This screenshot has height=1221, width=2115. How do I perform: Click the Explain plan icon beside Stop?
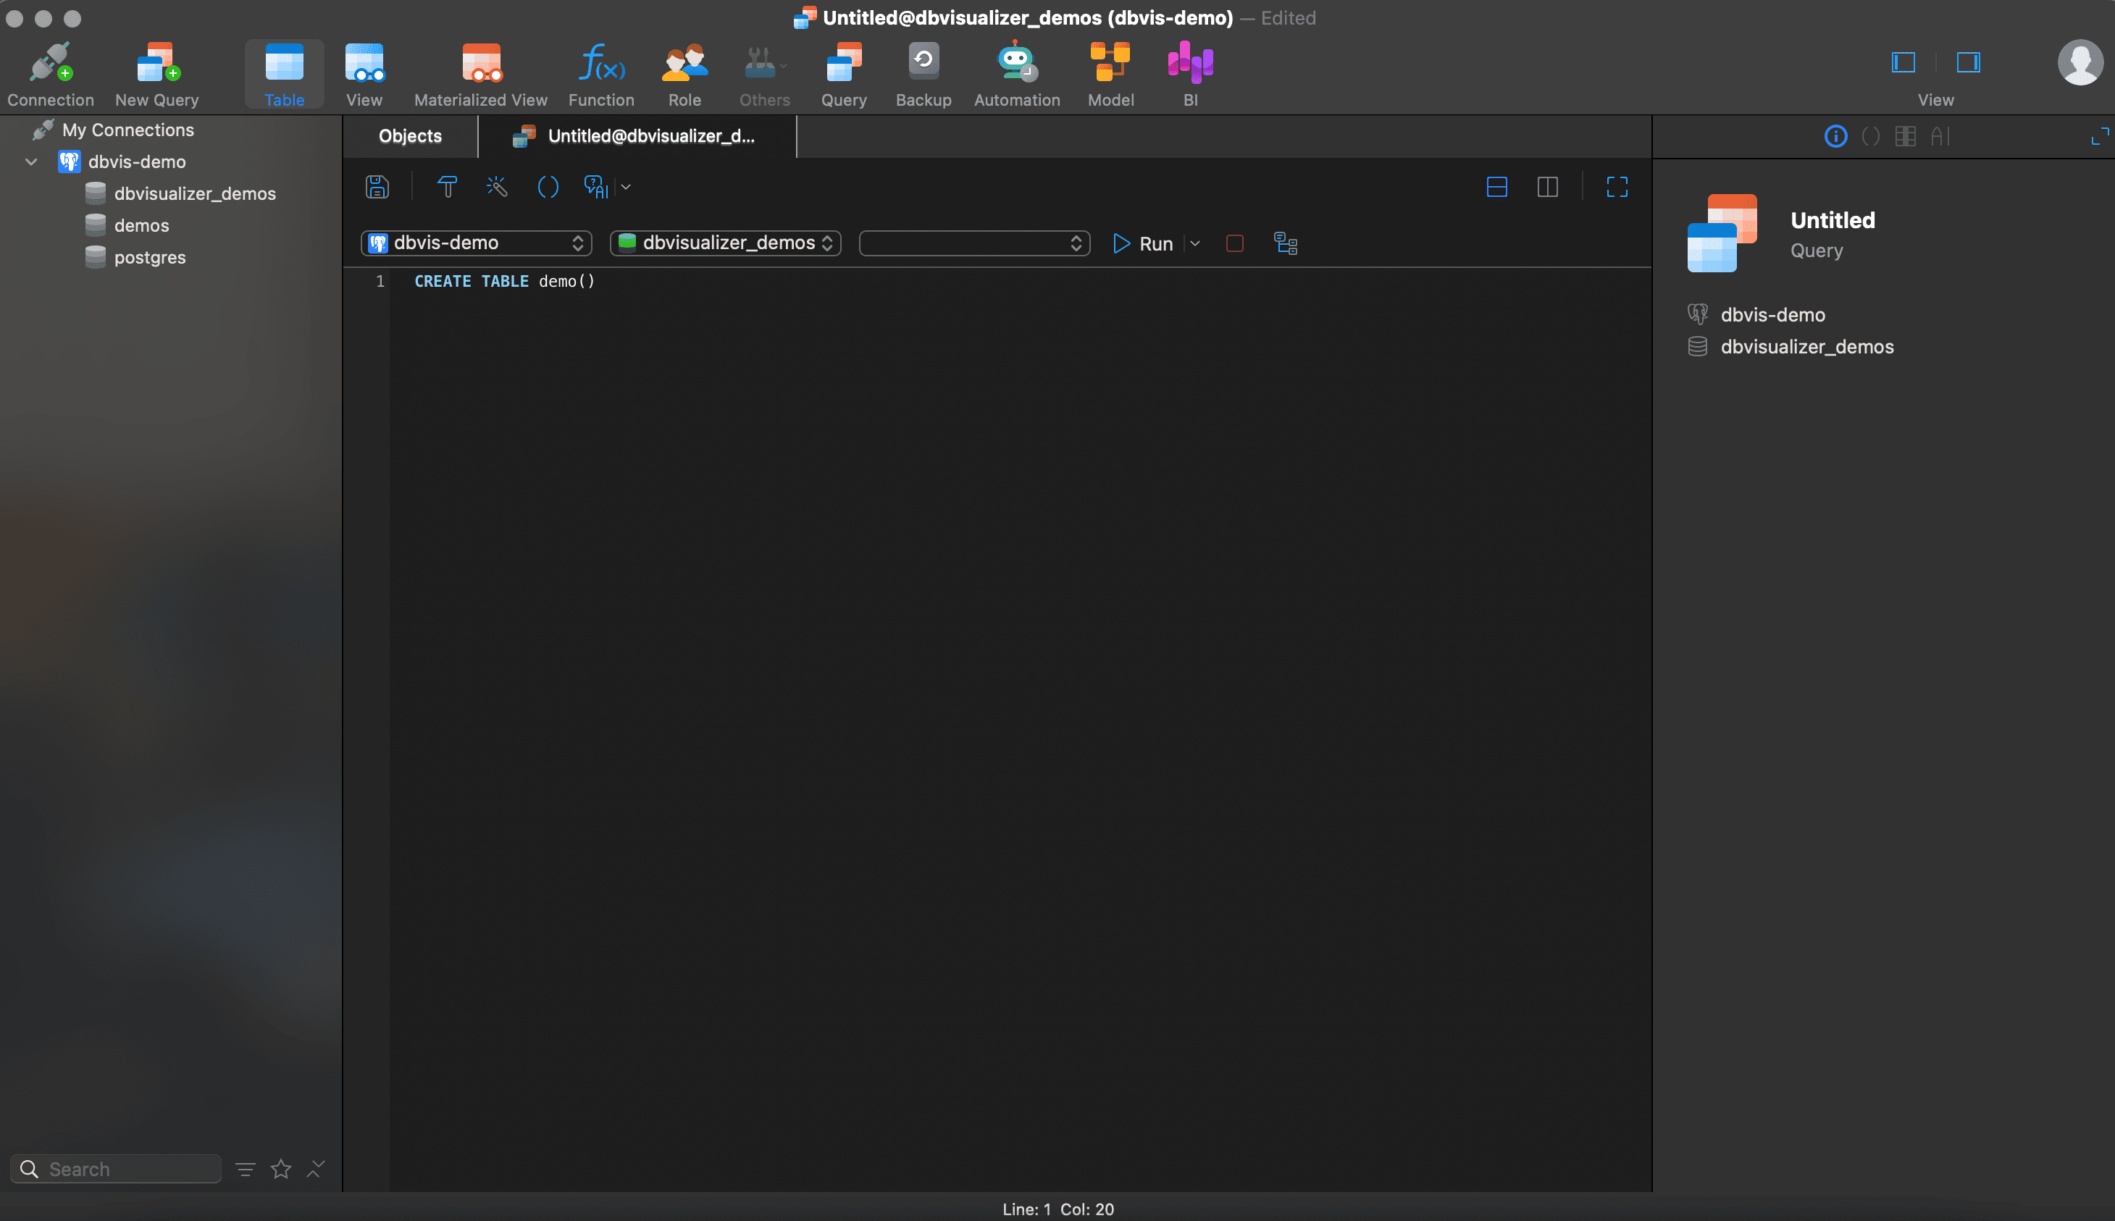pyautogui.click(x=1285, y=243)
